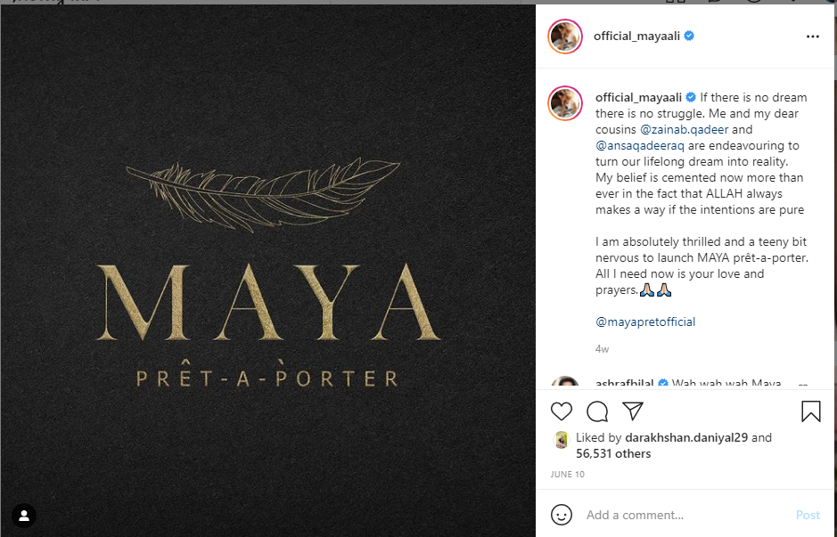Open official_mayaali profile picture in header
The image size is (837, 537).
click(x=565, y=37)
